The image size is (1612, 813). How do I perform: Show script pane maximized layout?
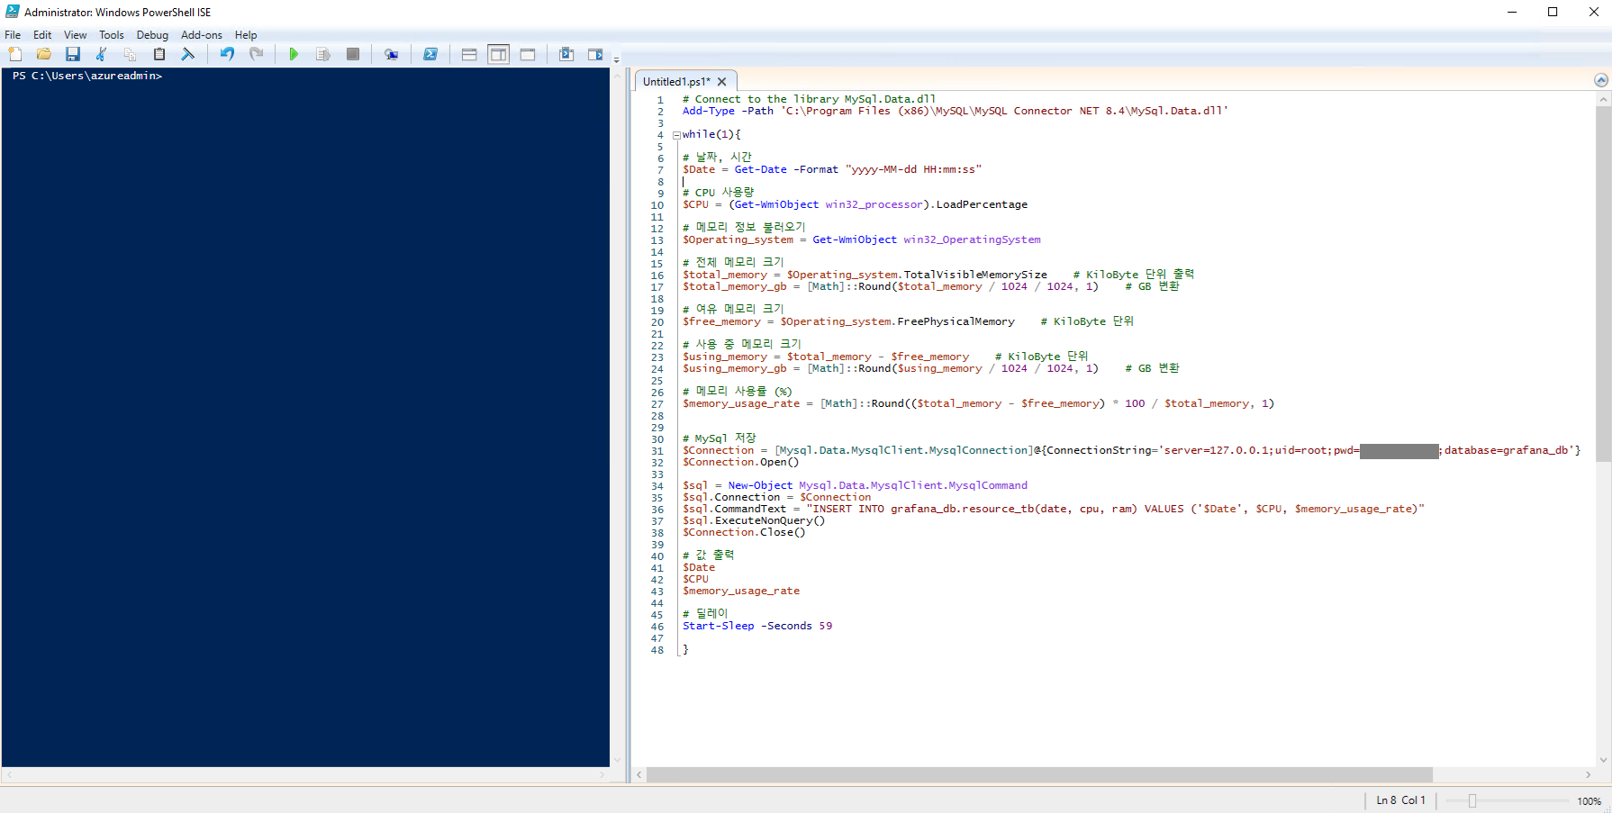coord(528,55)
